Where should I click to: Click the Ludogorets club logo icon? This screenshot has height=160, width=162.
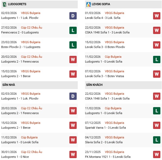click(x=4, y=4)
